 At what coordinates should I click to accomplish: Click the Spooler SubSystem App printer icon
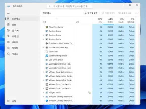click(x=47, y=47)
